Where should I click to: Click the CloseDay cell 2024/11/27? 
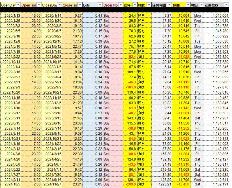point(52,184)
